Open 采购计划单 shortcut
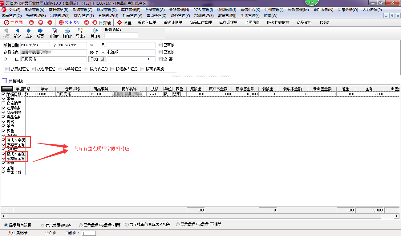This screenshot has width=401, height=236. (x=173, y=22)
